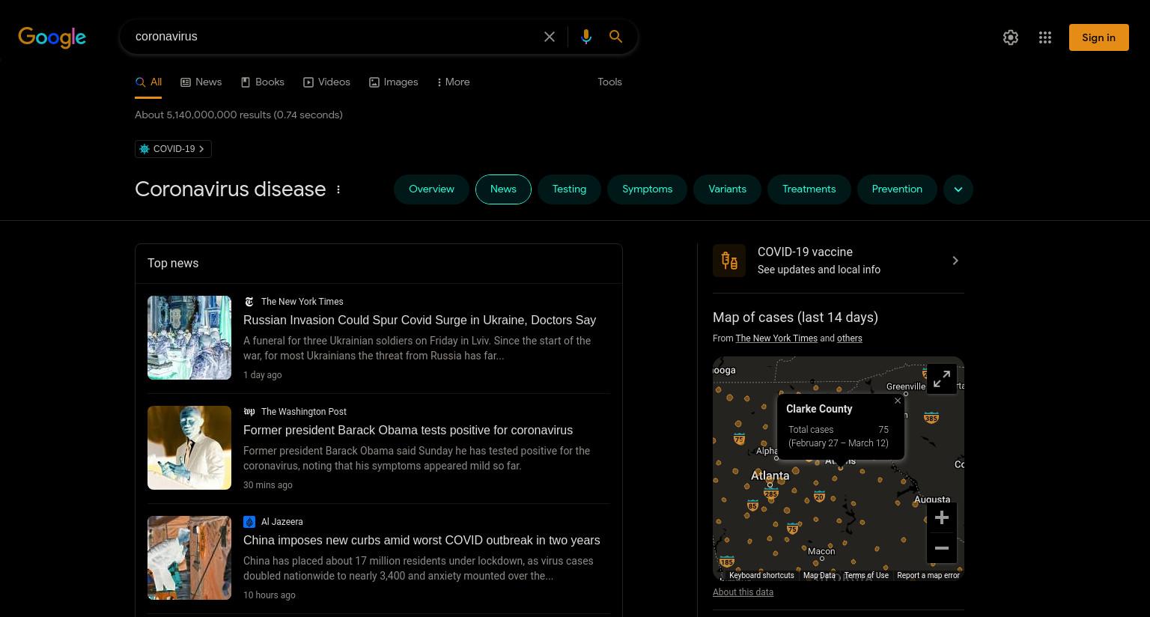Click the Atlanta label on the map

[x=770, y=475]
